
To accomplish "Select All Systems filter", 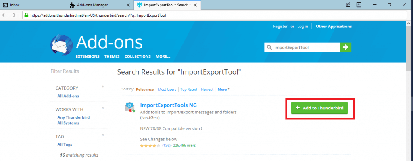I will click(68, 123).
